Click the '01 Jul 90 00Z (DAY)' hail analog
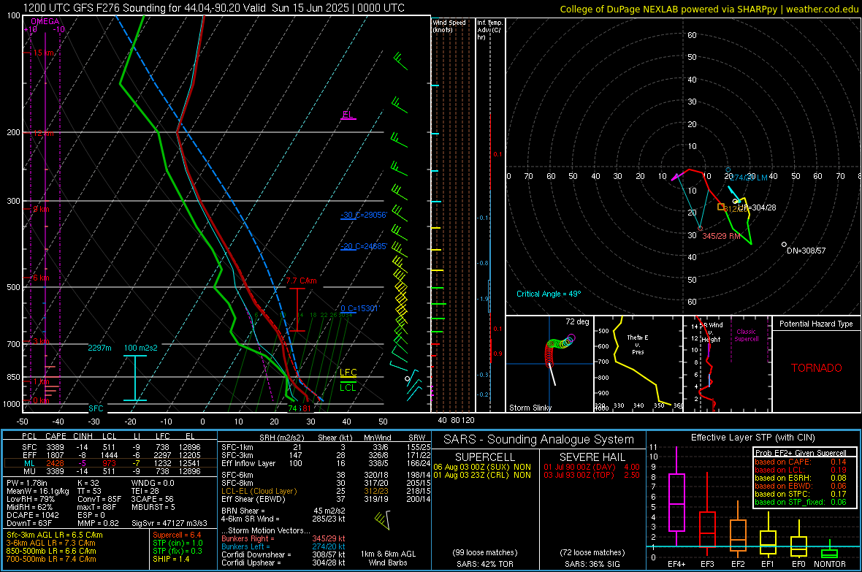This screenshot has width=862, height=572. pos(581,467)
